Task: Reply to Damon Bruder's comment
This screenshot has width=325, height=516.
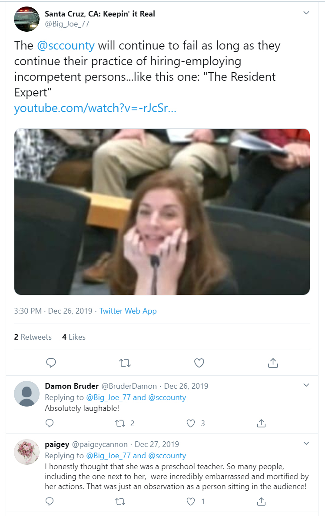Action: [x=50, y=423]
